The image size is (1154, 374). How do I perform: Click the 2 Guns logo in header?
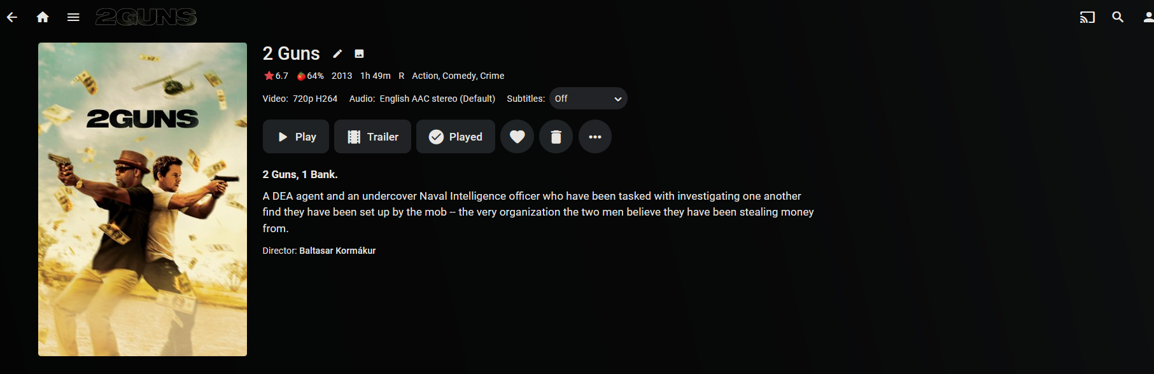coord(146,17)
